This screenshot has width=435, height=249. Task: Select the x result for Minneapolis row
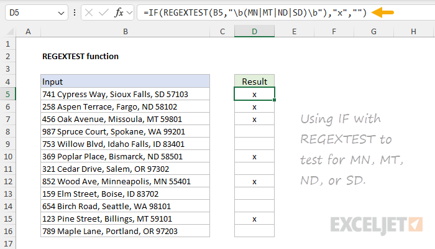pyautogui.click(x=254, y=182)
